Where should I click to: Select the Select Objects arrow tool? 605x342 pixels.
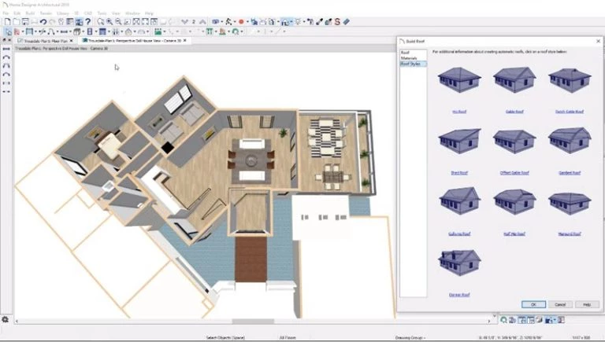8,31
